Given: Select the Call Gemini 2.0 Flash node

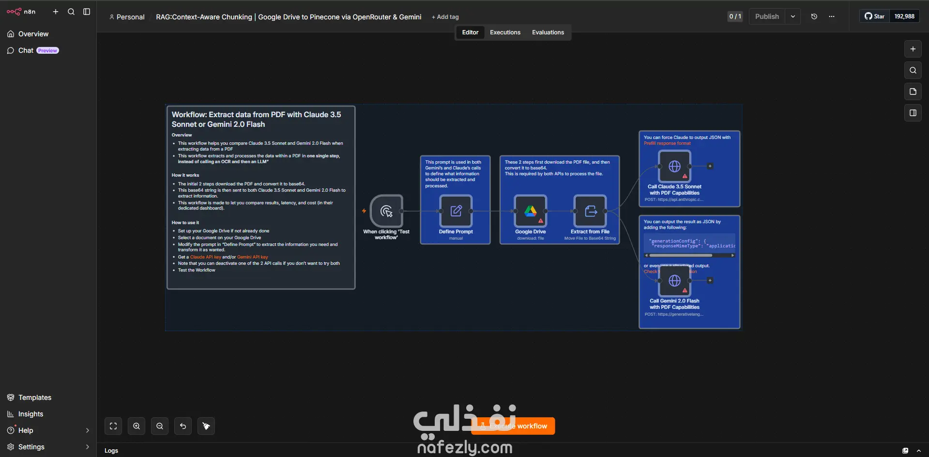Looking at the screenshot, I should click(674, 281).
